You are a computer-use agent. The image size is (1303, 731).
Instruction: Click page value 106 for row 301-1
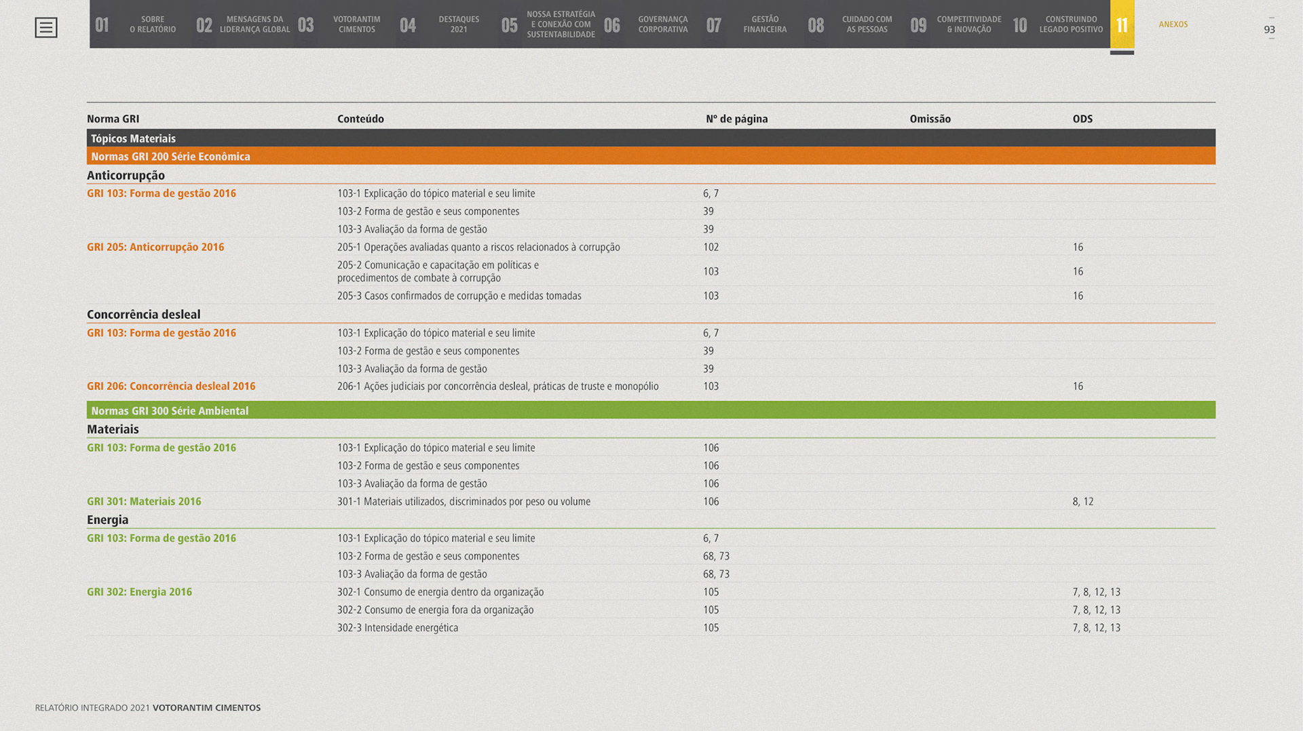point(711,502)
